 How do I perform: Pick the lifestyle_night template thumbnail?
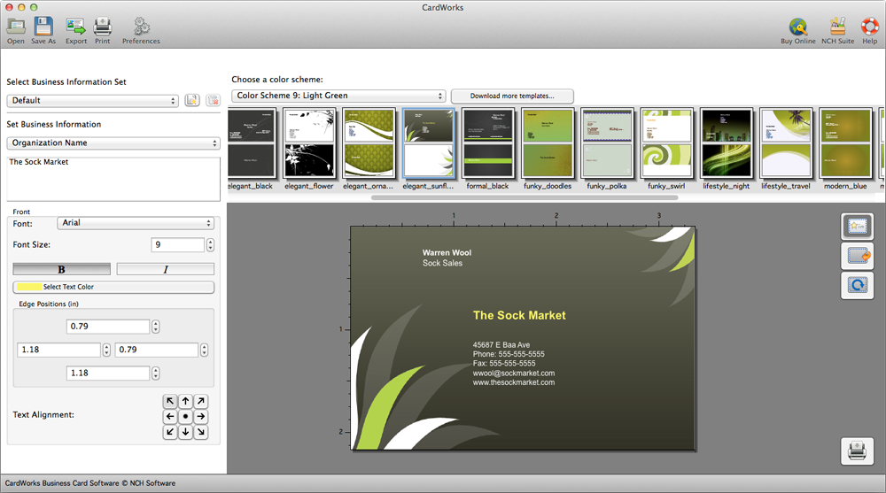(727, 144)
